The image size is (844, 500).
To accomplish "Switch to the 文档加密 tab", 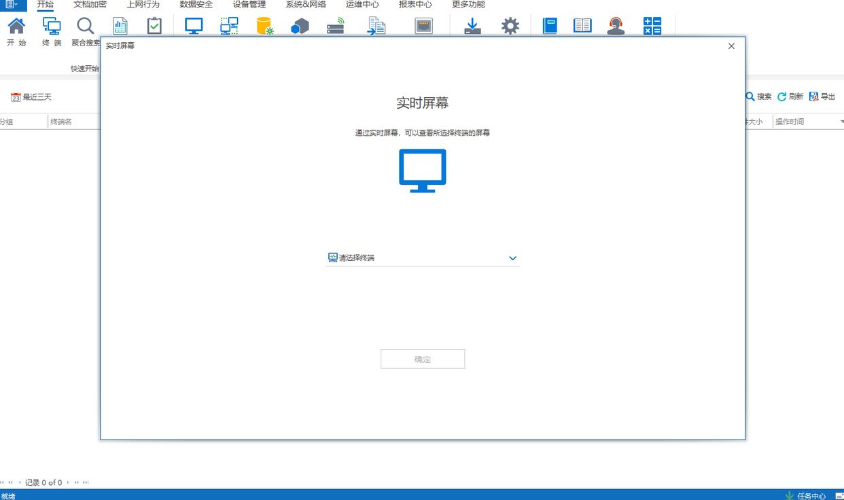I will click(90, 5).
